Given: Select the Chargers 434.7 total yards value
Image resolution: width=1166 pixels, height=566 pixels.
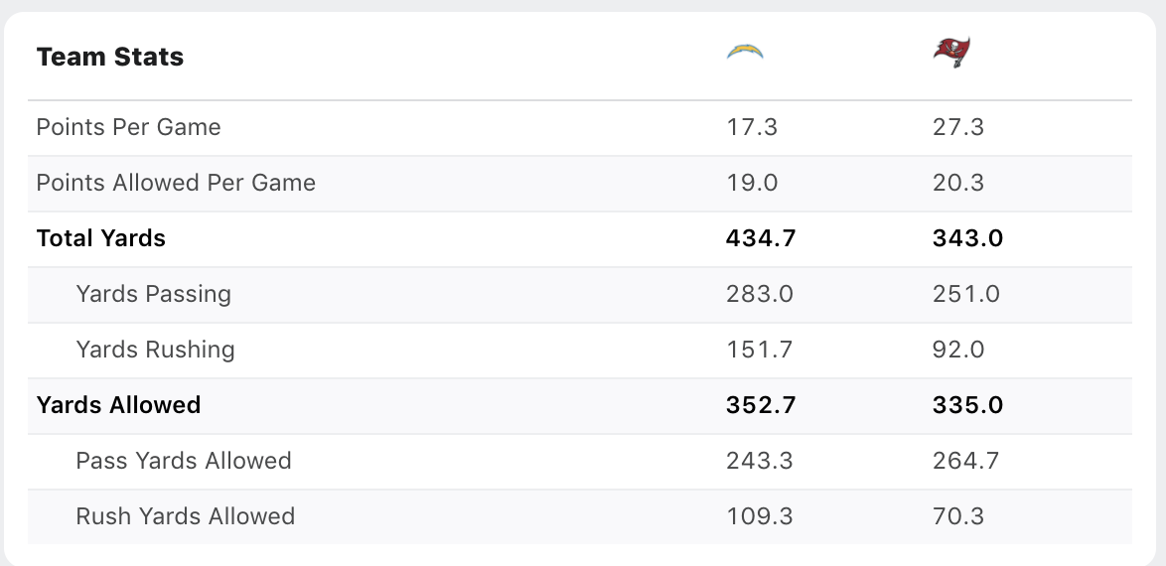Looking at the screenshot, I should point(761,238).
